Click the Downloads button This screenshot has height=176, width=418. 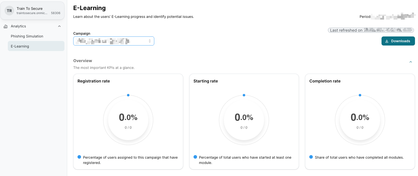[x=398, y=41]
